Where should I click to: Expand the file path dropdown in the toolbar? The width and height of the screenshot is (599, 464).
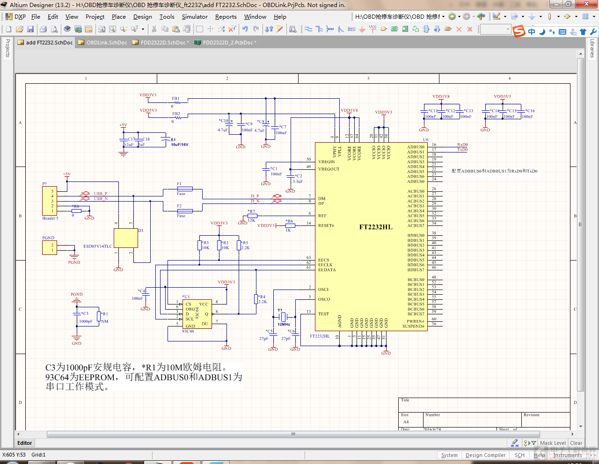pos(443,16)
